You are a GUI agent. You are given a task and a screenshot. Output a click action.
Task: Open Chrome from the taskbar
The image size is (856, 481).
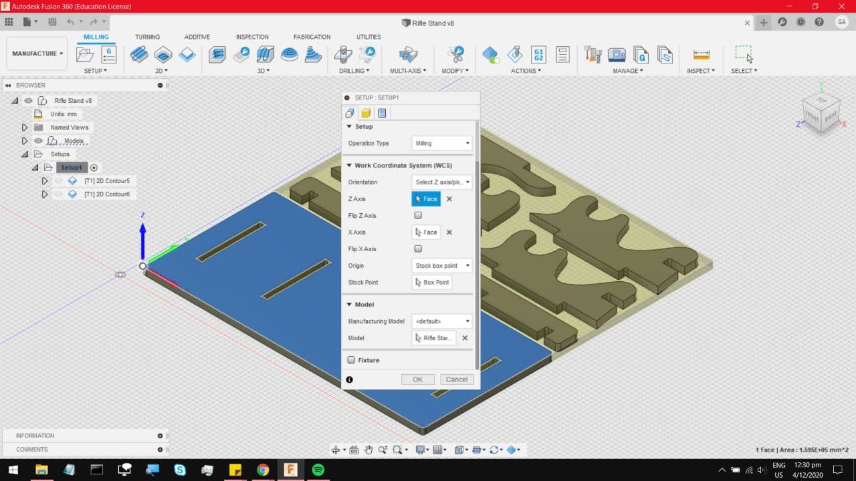point(263,470)
